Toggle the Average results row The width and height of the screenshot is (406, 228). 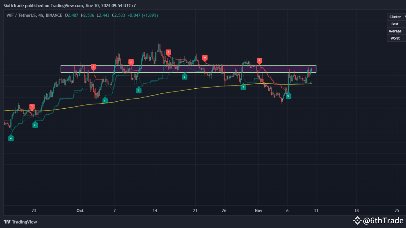pyautogui.click(x=395, y=31)
